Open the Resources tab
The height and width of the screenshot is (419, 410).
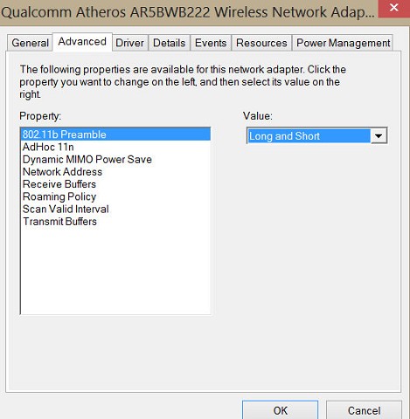coord(261,43)
